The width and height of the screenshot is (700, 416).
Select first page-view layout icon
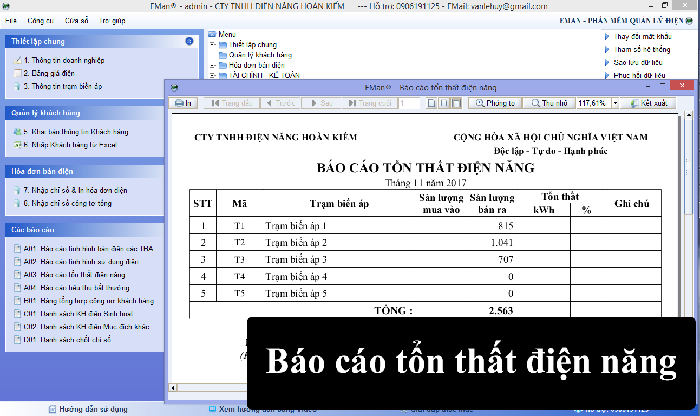pos(431,103)
